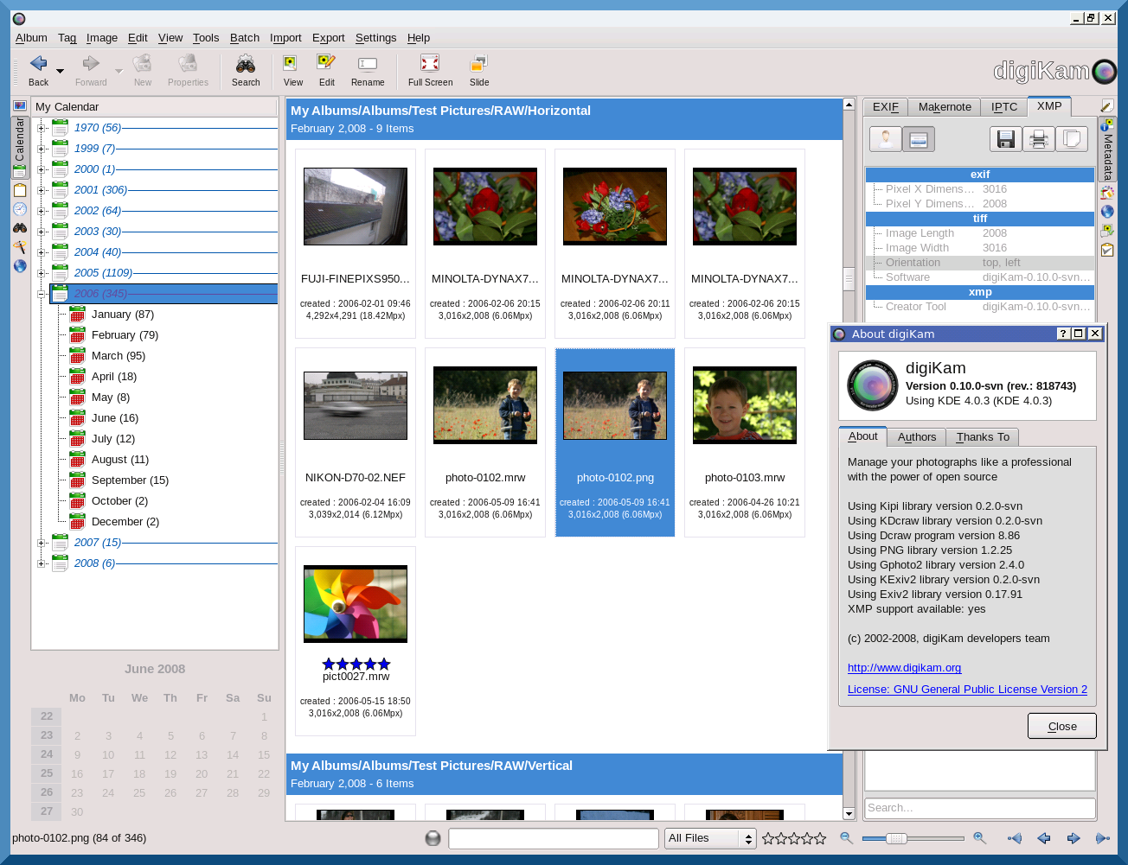
Task: Open the Batch menu
Action: point(244,38)
